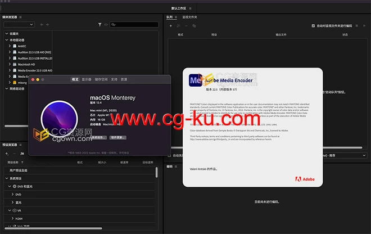Expand the Macintosh HD node
The height and width of the screenshot is (234, 371).
(10, 64)
